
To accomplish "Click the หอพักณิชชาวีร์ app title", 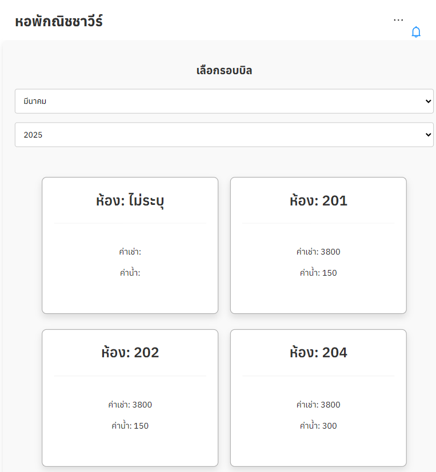I will [x=59, y=22].
